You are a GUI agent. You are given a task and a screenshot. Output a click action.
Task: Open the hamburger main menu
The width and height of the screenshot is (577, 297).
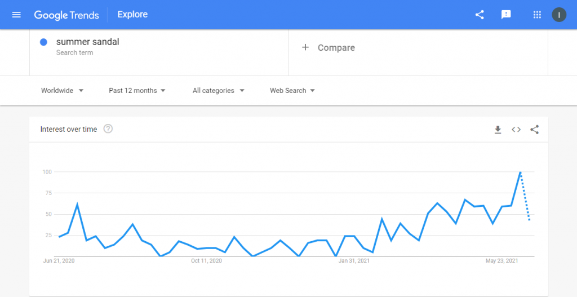click(x=16, y=15)
